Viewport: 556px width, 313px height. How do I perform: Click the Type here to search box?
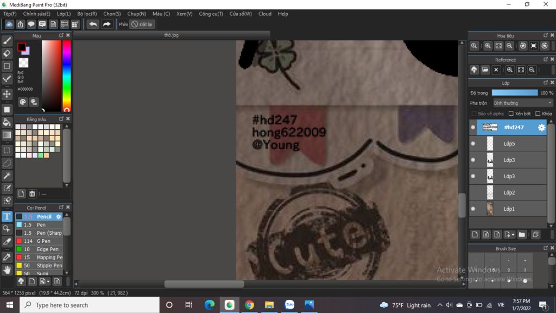90,305
